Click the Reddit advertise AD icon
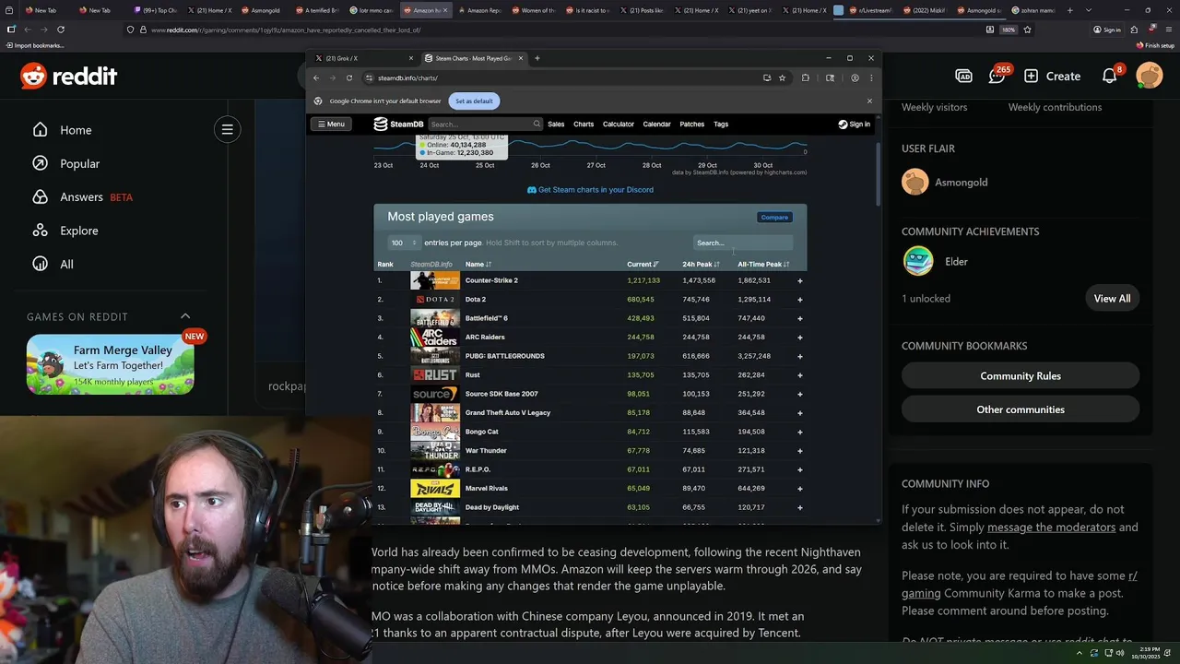The image size is (1180, 664). 963,76
